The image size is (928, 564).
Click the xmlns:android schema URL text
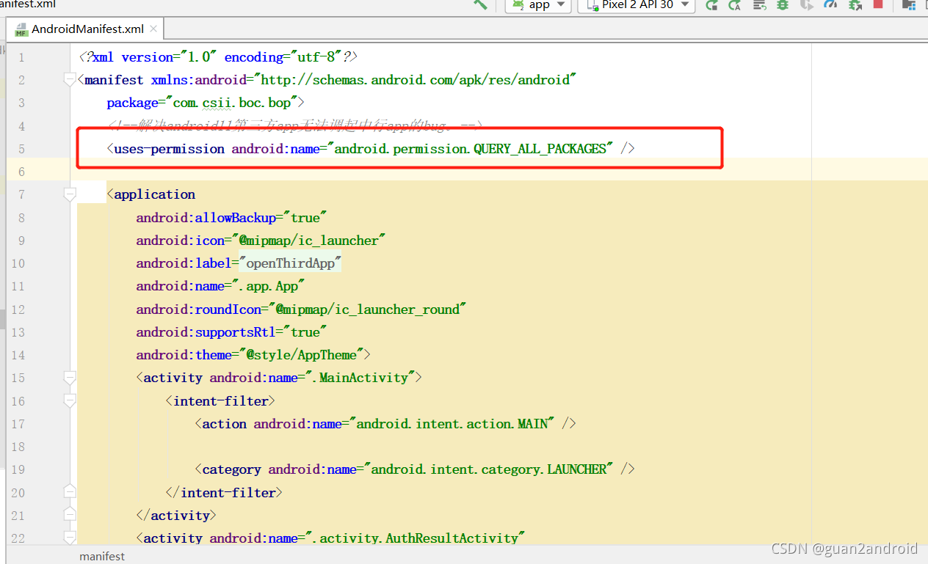click(414, 80)
